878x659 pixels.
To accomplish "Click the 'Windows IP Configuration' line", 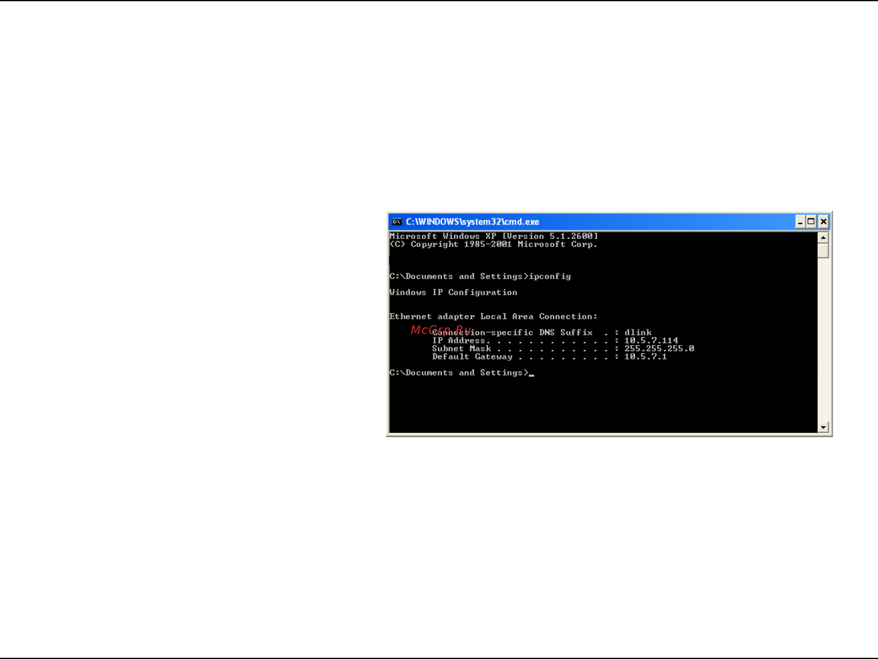I will tap(453, 292).
